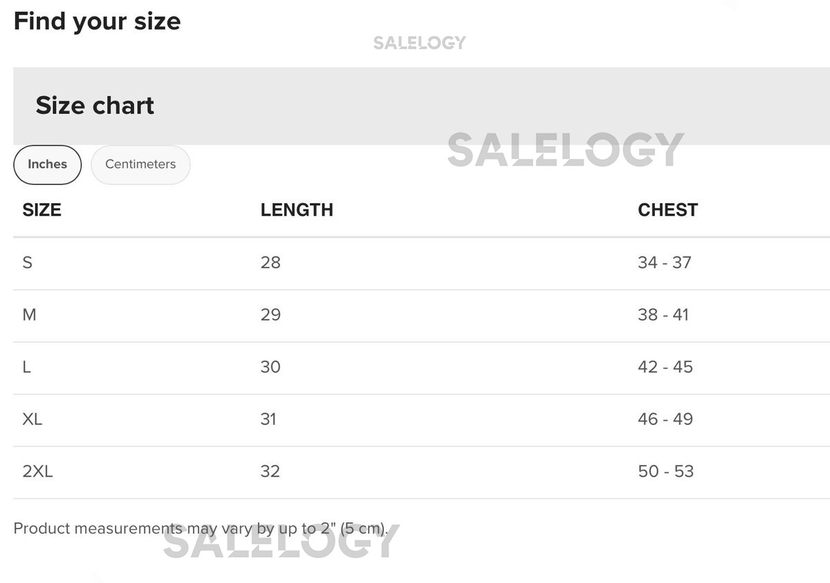Screen dimensions: 830x583
Task: Click the product measurements disclaimer text
Action: (201, 529)
